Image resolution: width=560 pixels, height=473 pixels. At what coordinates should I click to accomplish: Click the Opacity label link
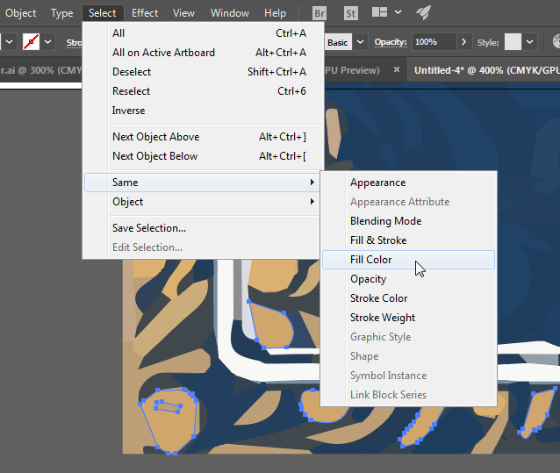[x=391, y=42]
